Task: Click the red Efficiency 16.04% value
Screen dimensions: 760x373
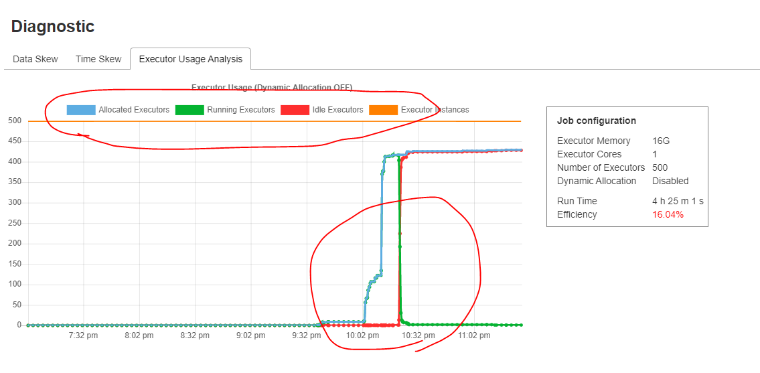Action: (x=668, y=214)
